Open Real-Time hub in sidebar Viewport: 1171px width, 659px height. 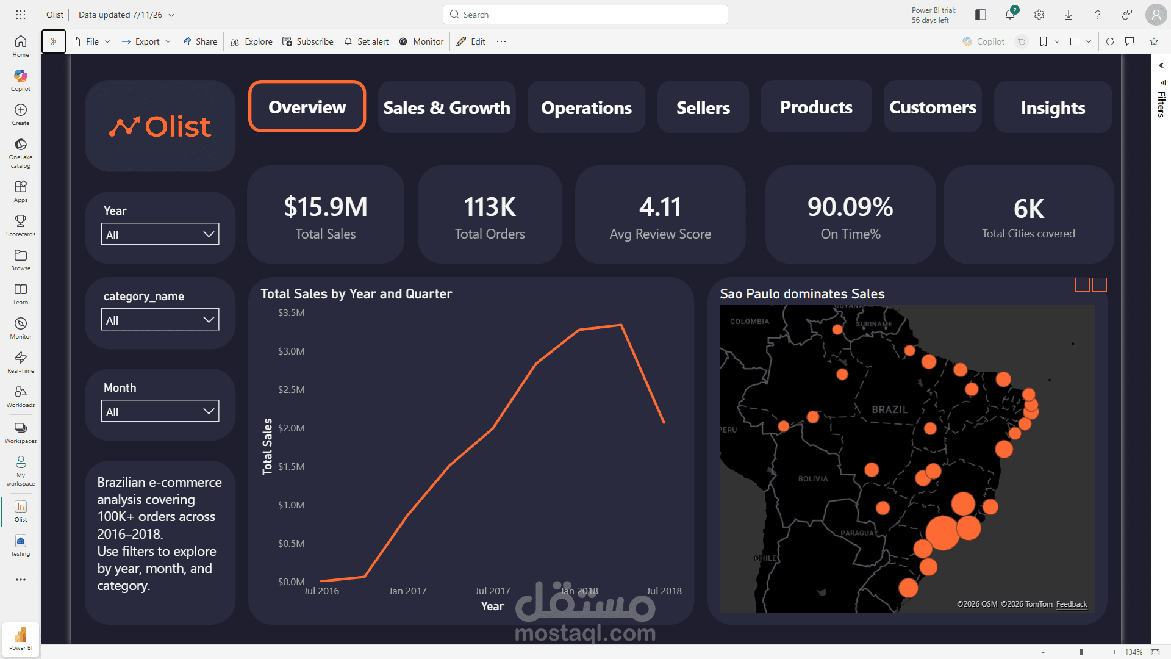coord(21,362)
